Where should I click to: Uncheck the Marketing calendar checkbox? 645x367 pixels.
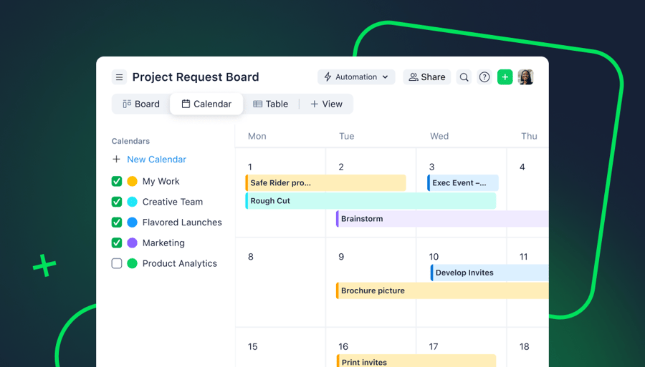click(x=117, y=243)
